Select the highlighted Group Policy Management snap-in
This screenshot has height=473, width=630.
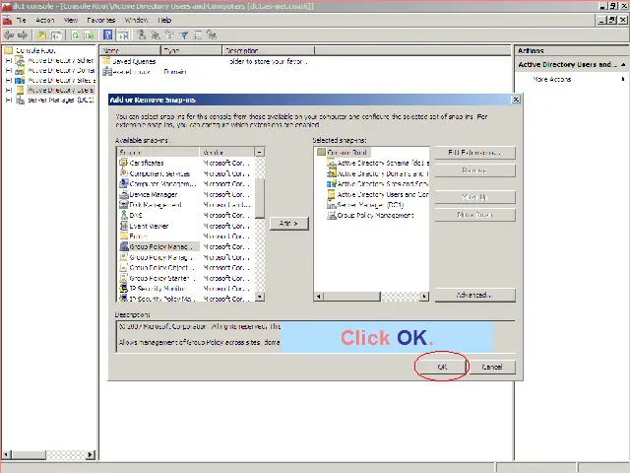tap(159, 246)
